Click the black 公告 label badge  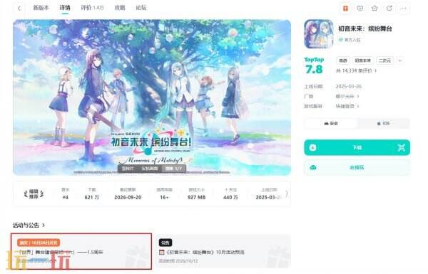click(165, 243)
